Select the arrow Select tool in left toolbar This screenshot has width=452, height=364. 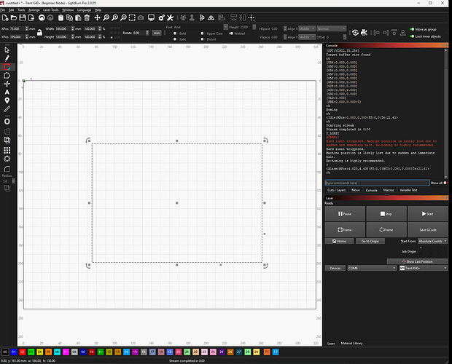[7, 48]
